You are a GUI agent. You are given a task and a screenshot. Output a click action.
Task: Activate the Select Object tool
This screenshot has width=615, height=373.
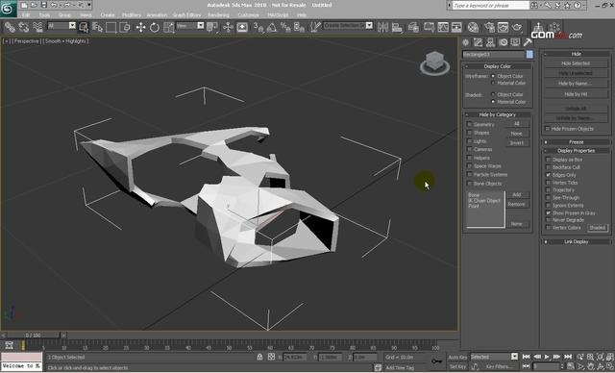point(84,27)
